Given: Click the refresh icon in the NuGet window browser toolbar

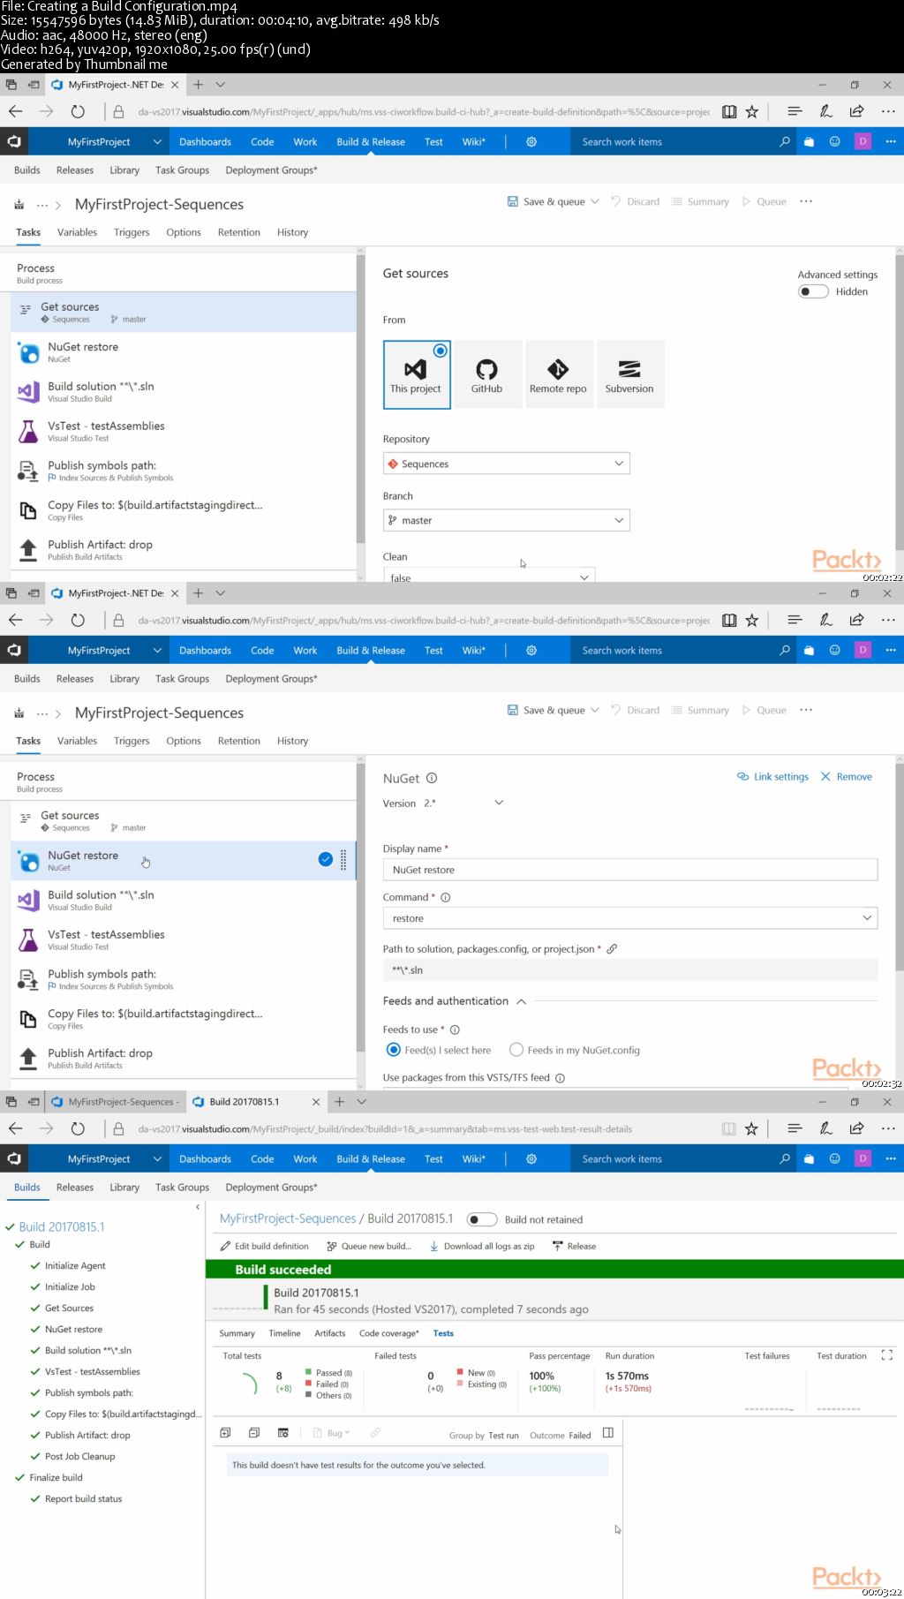Looking at the screenshot, I should (x=78, y=621).
